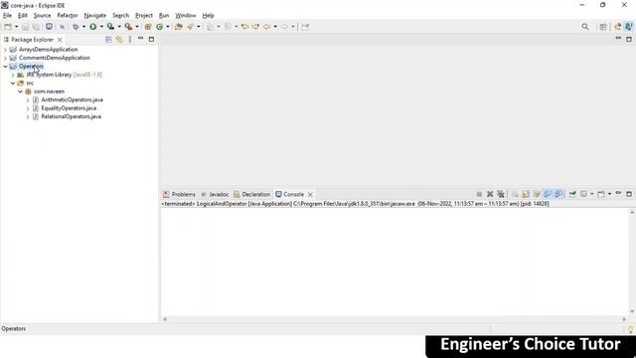Click the Open Perspective icon
636x358 pixels.
[x=603, y=27]
